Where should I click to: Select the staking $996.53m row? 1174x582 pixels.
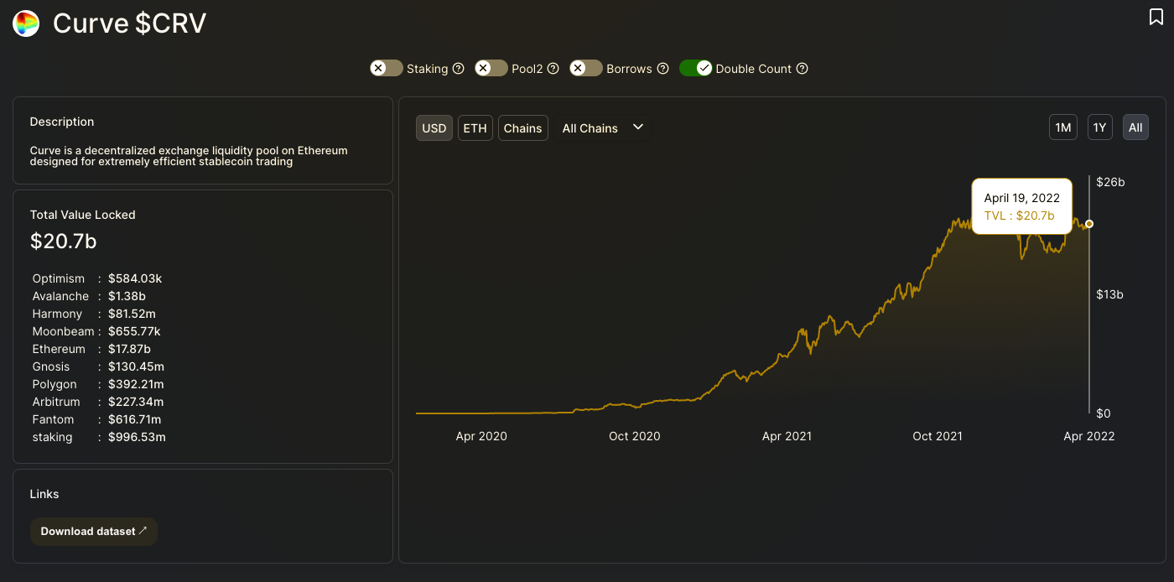coord(99,437)
